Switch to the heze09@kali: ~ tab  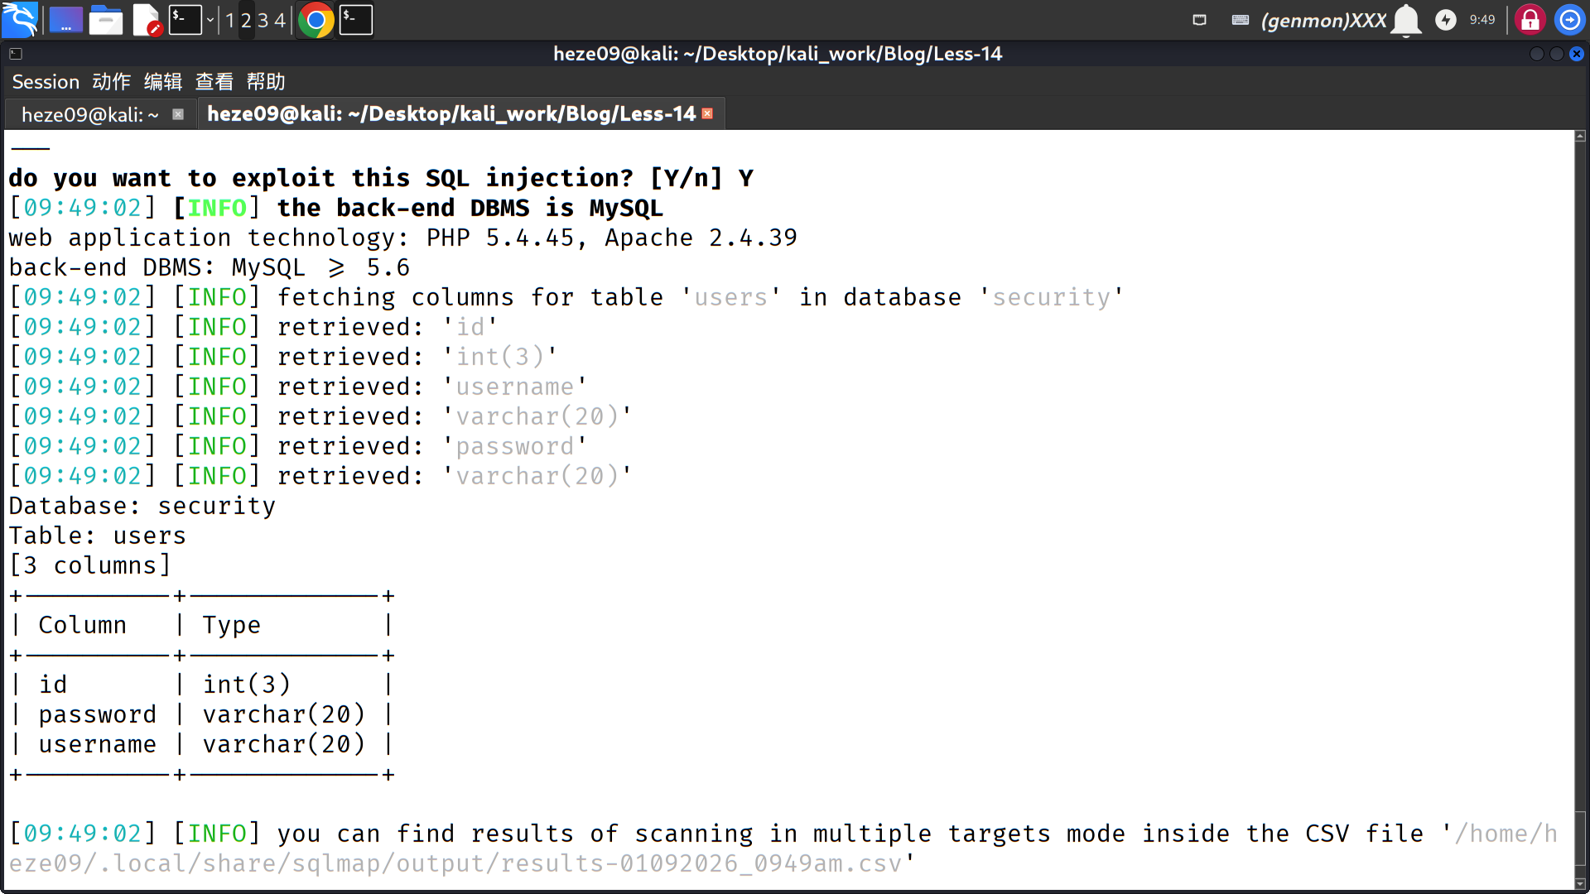point(89,114)
